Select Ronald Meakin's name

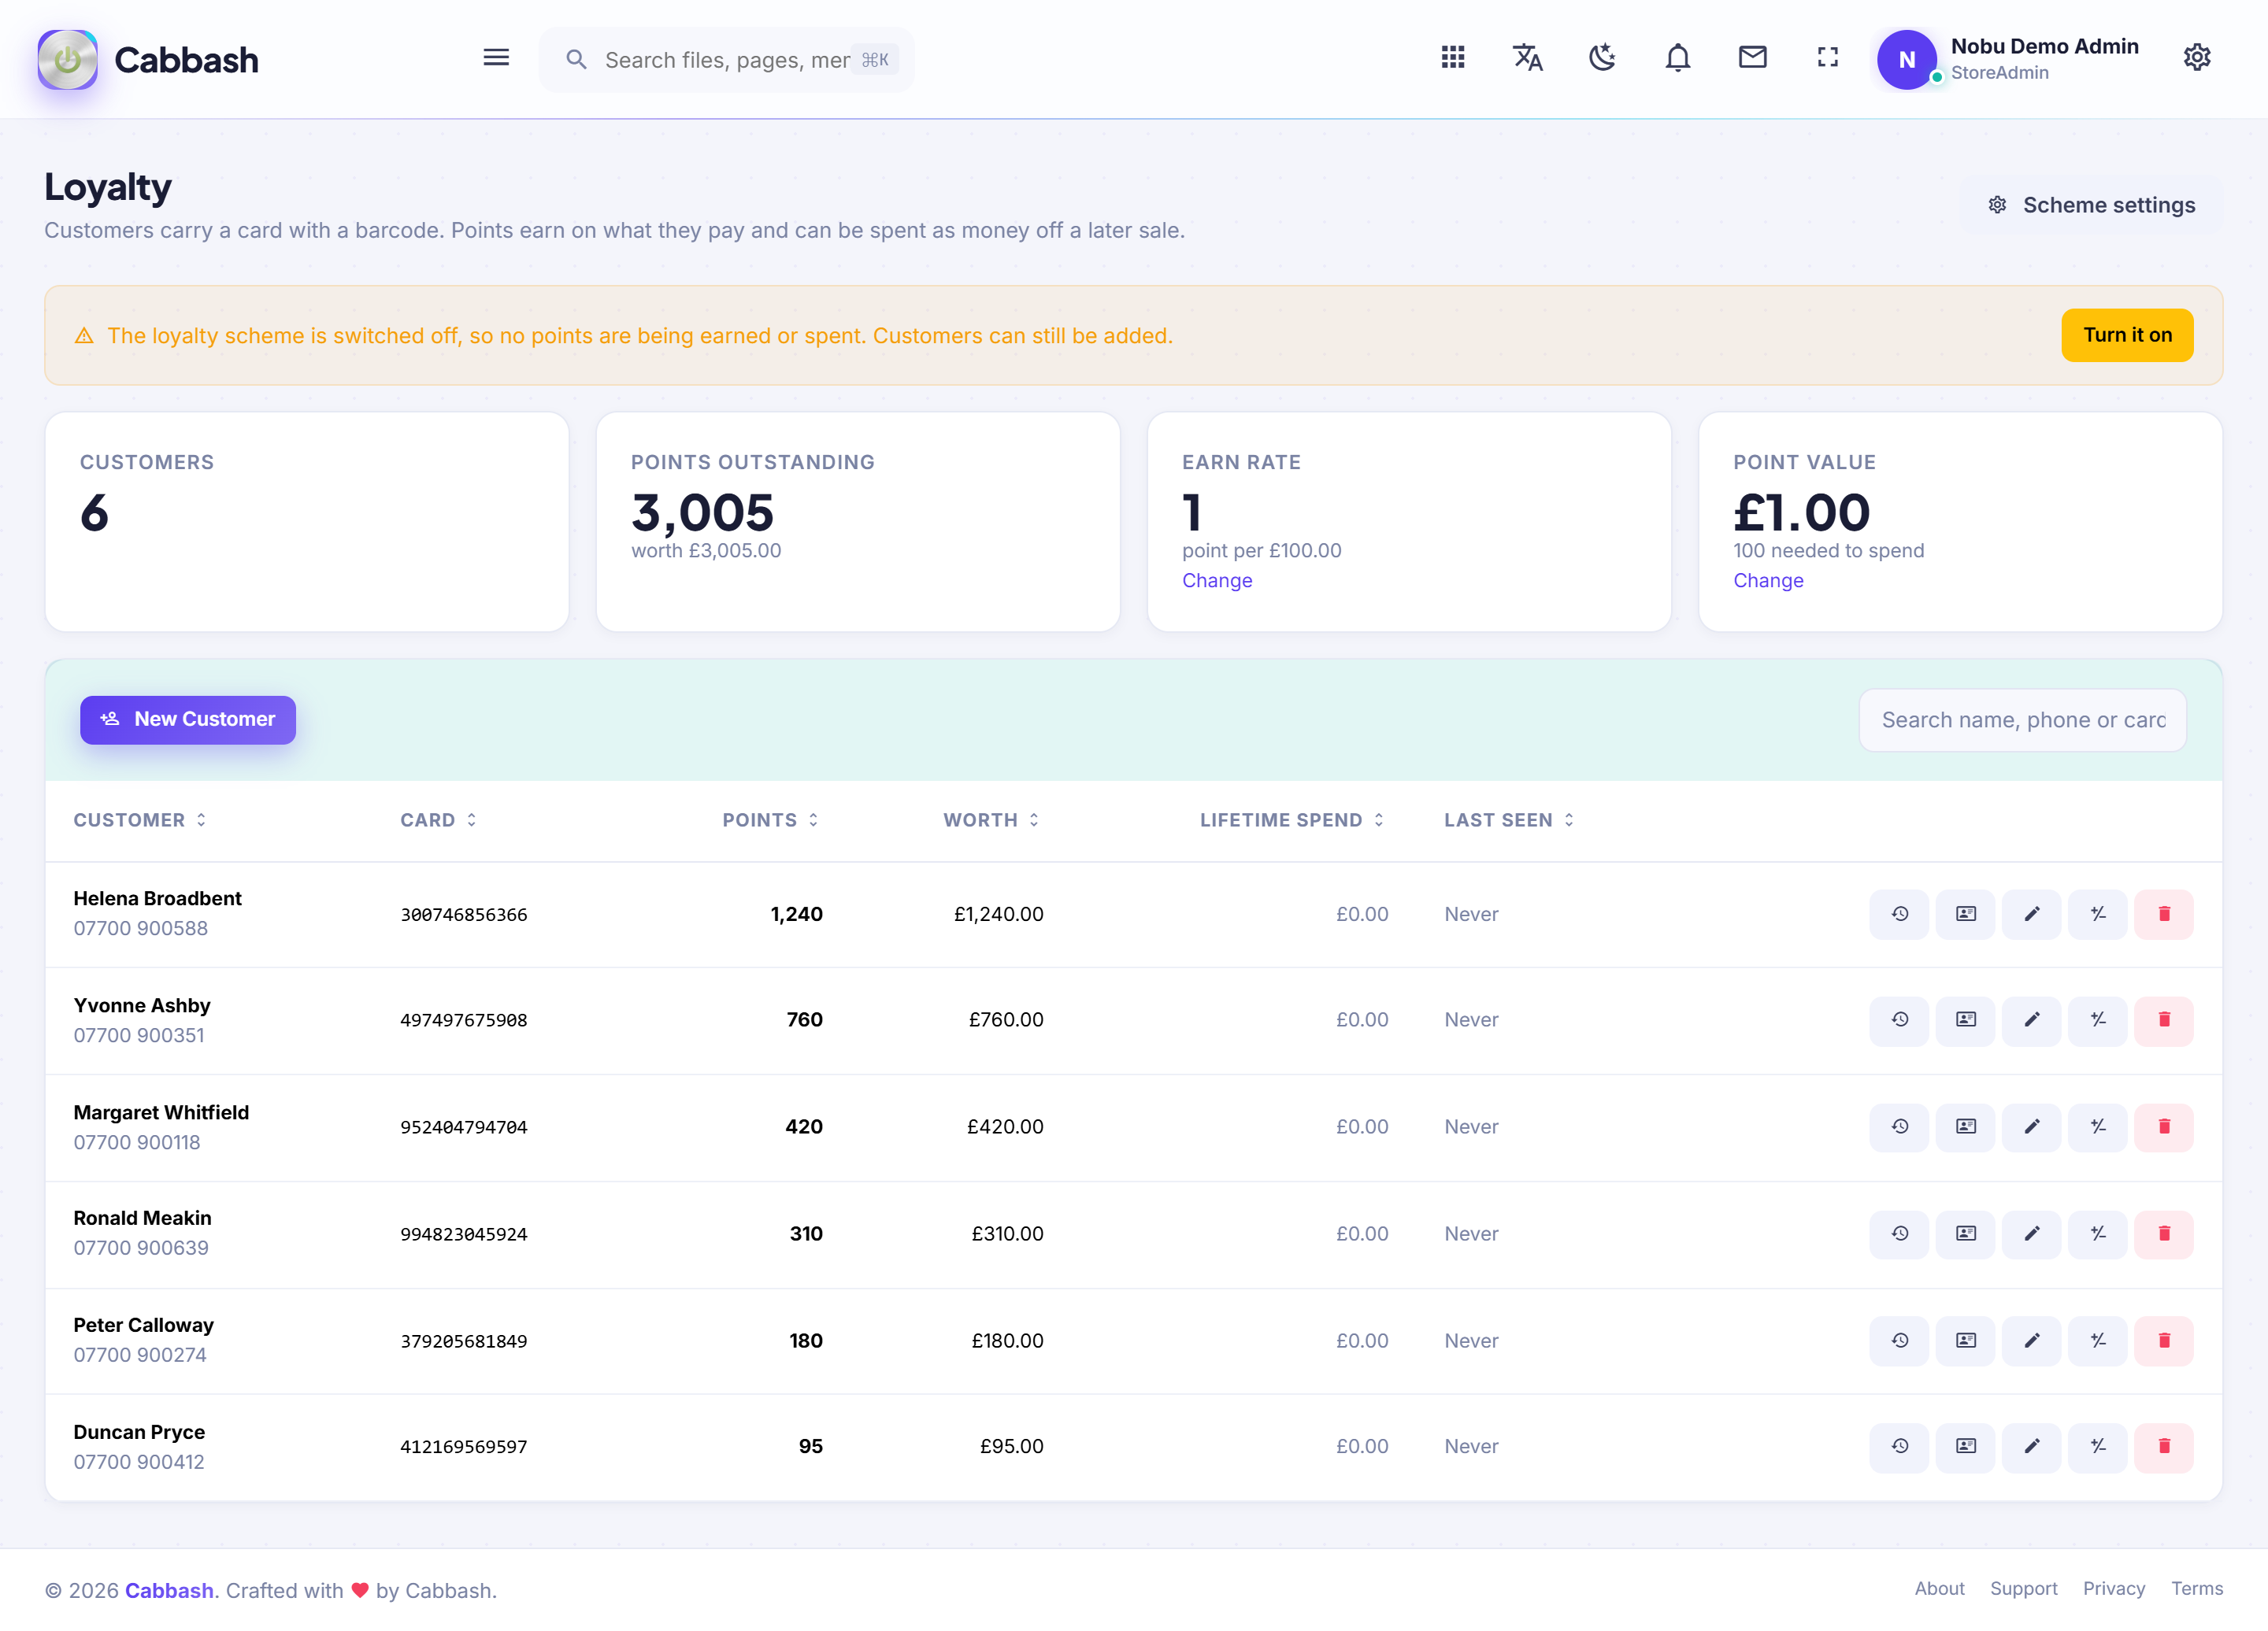coord(142,1219)
